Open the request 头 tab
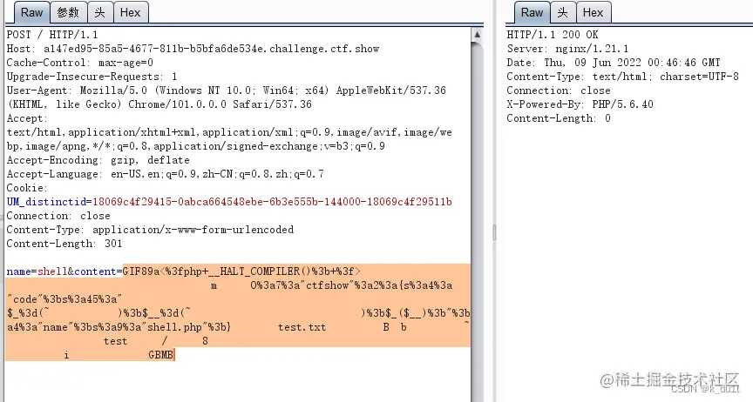Viewport: 753px width, 402px height. pos(100,12)
